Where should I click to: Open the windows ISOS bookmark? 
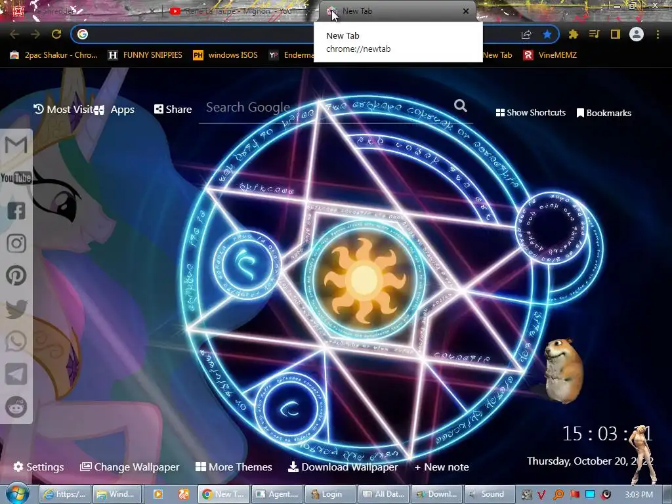(x=226, y=55)
